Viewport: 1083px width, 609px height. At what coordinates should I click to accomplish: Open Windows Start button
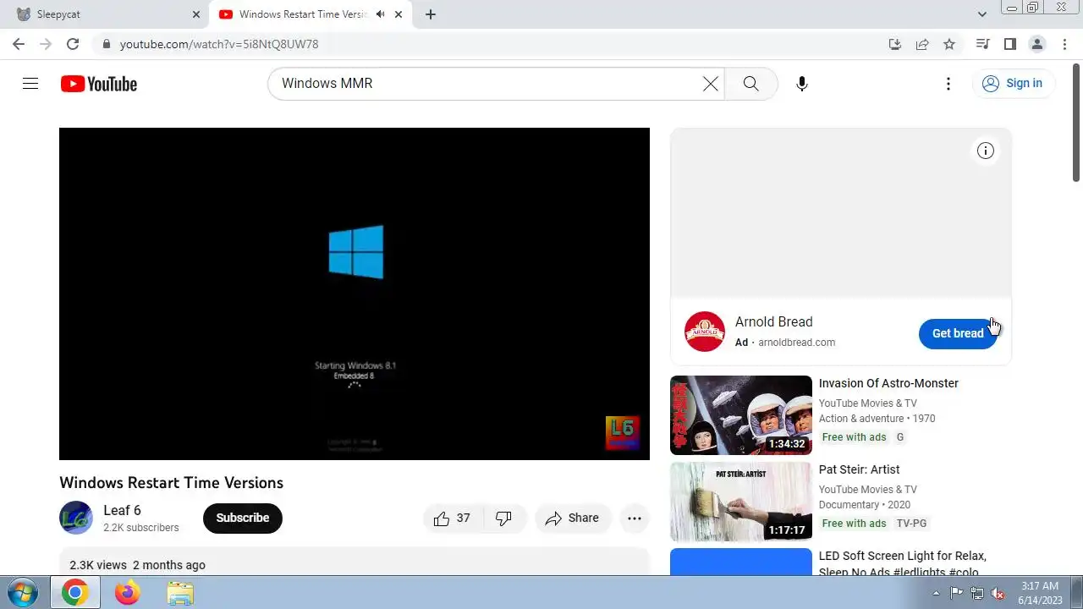(x=22, y=592)
